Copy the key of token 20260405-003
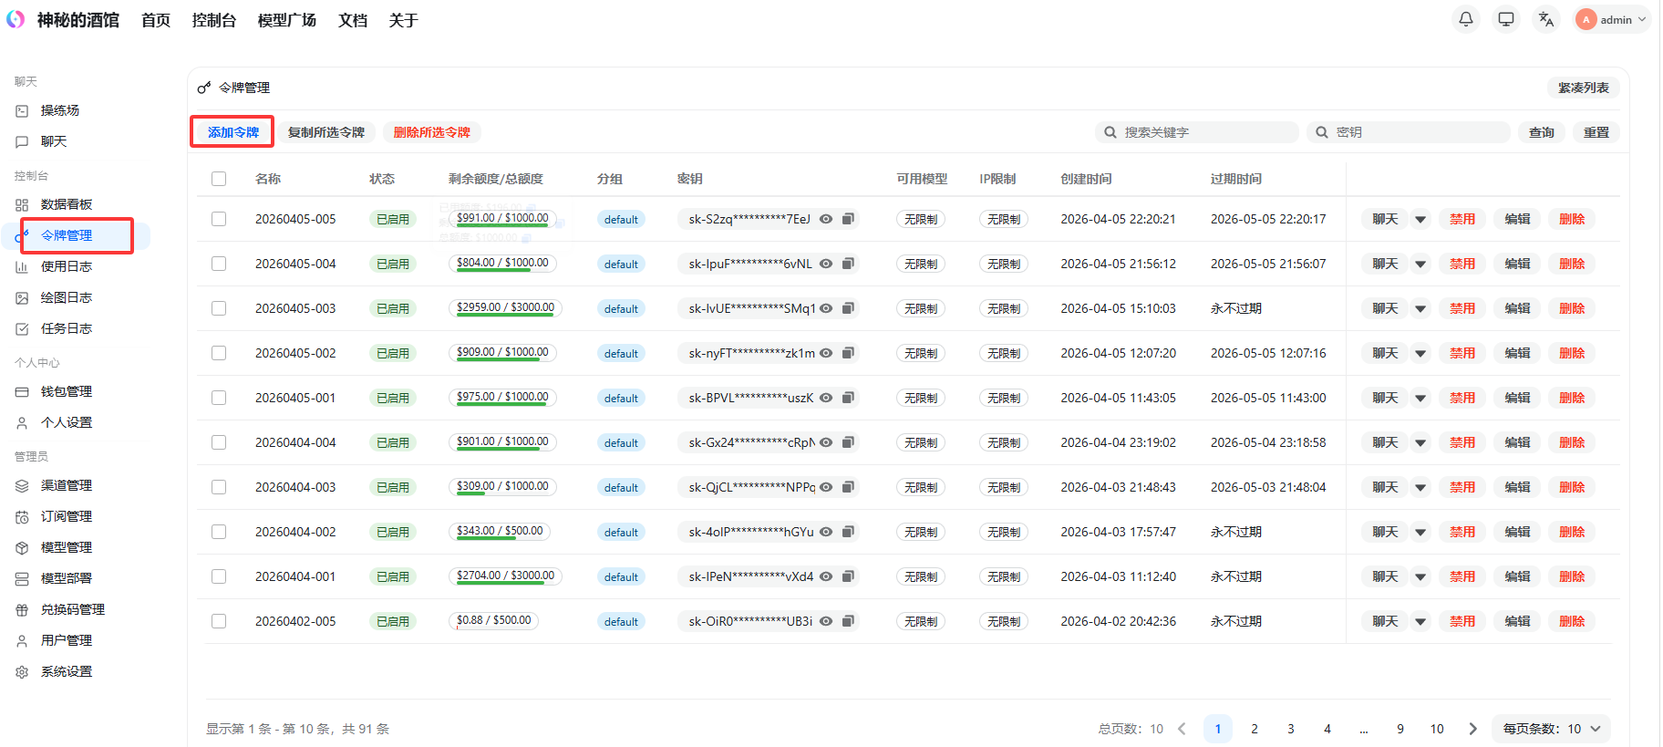1663x747 pixels. click(x=848, y=308)
